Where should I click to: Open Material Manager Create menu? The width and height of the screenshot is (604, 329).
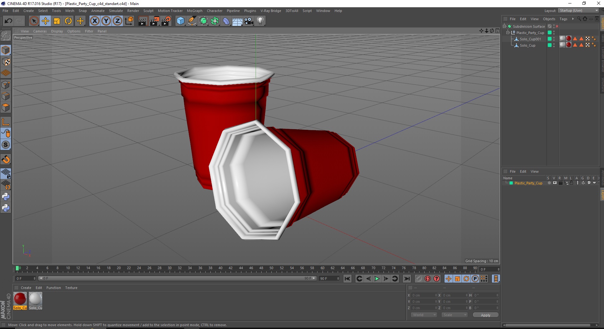(x=26, y=288)
